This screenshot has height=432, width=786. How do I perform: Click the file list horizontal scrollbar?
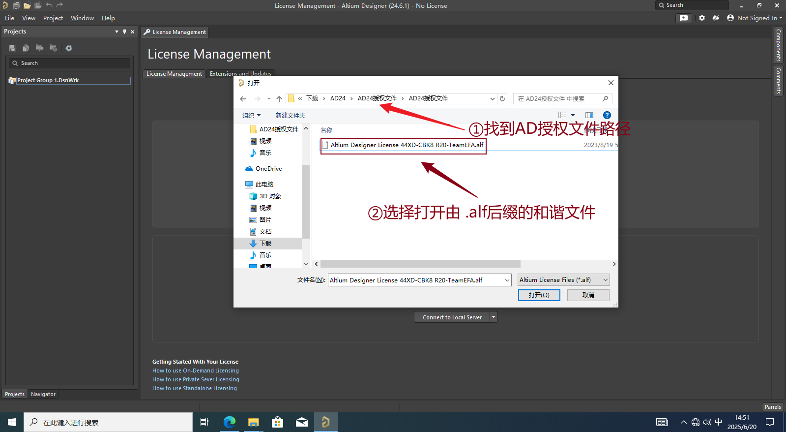(420, 264)
